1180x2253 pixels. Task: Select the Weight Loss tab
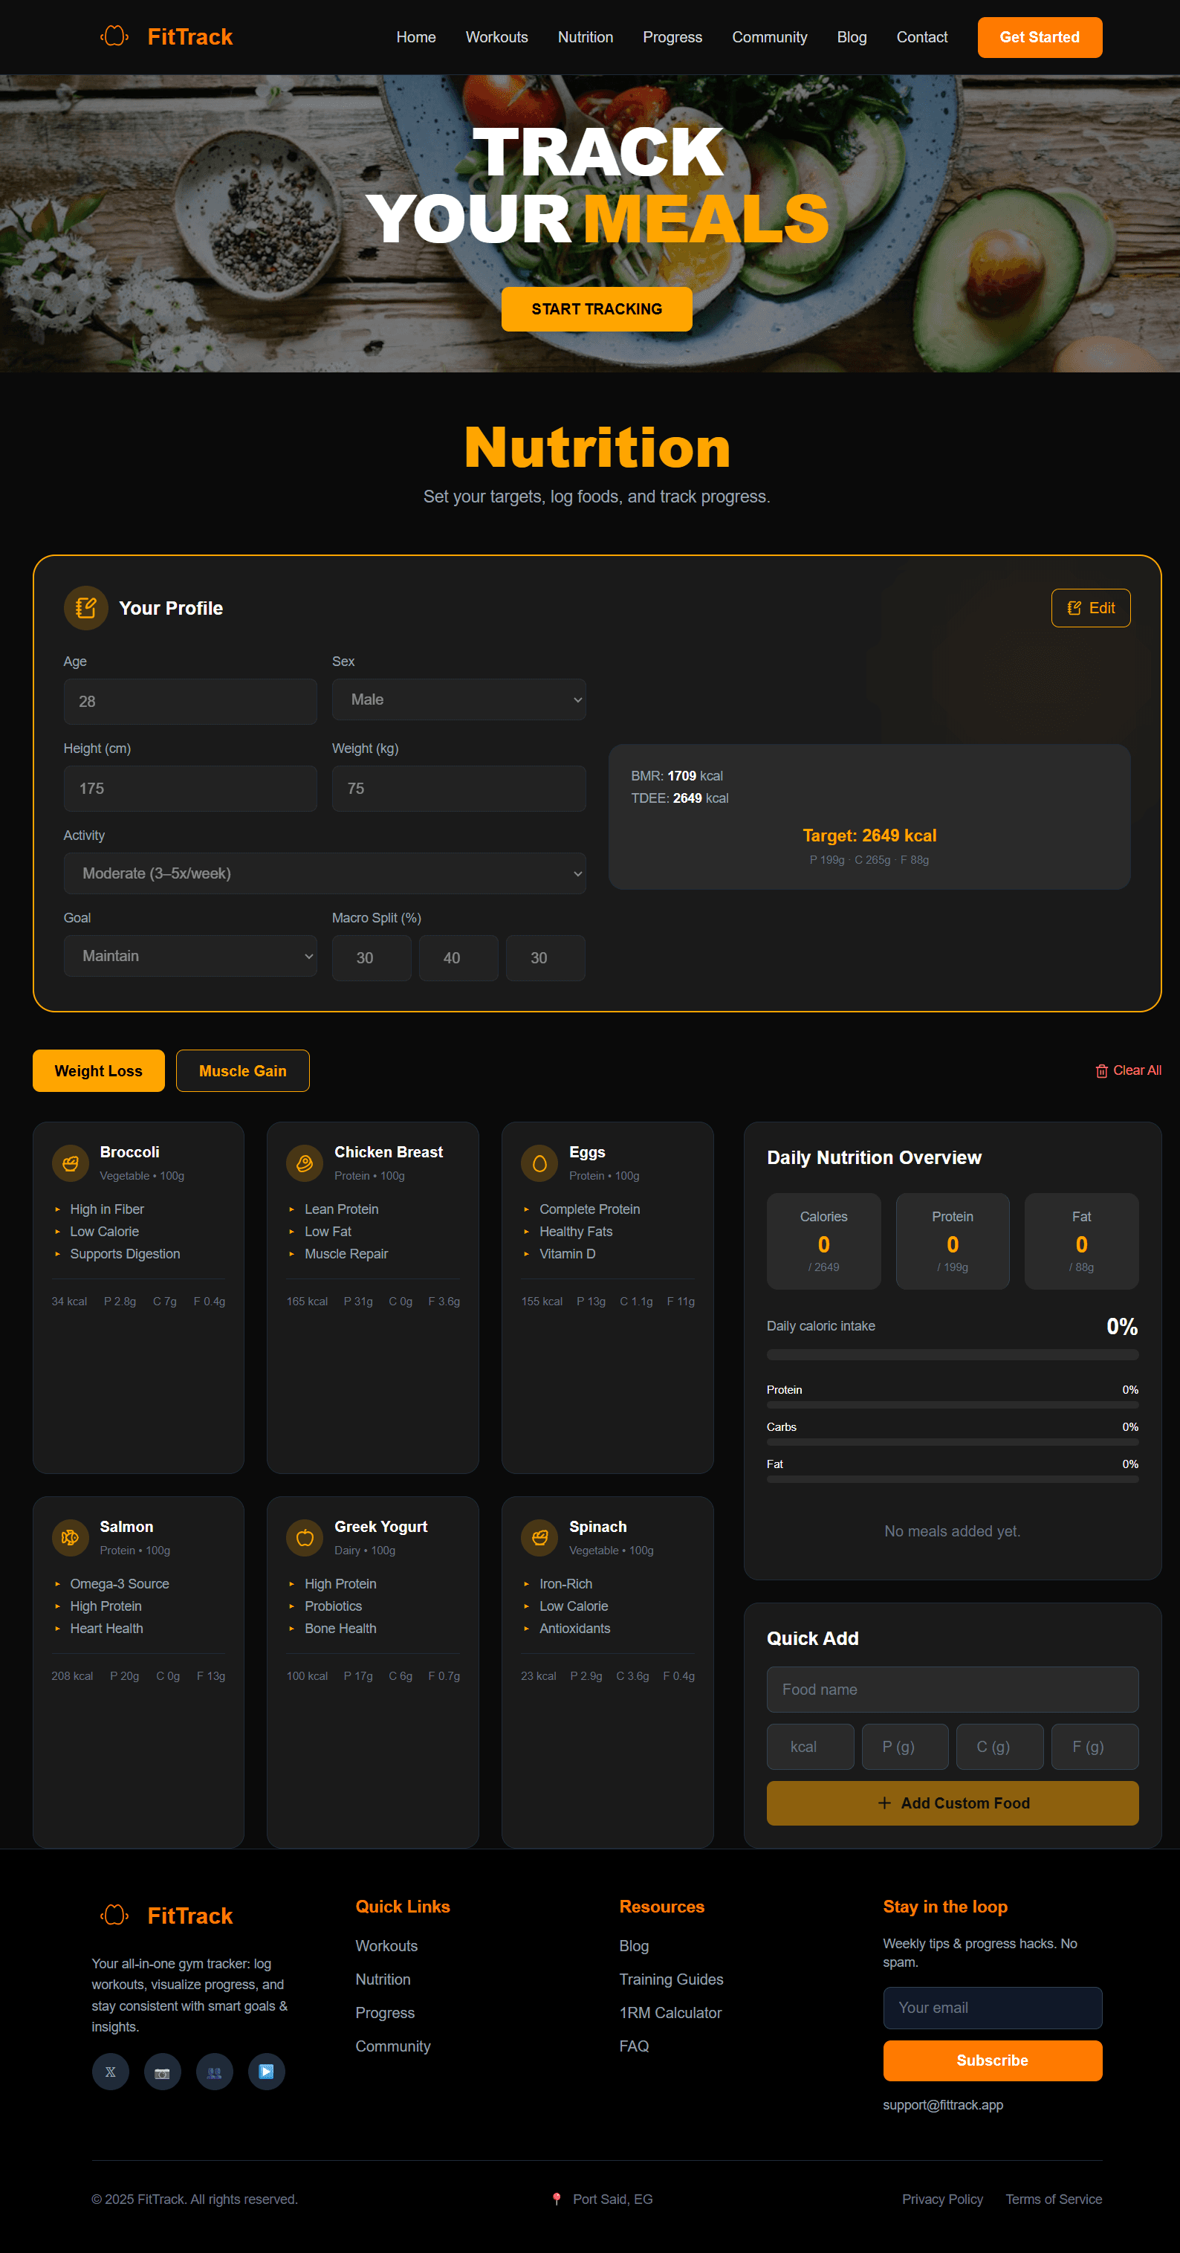point(99,1070)
